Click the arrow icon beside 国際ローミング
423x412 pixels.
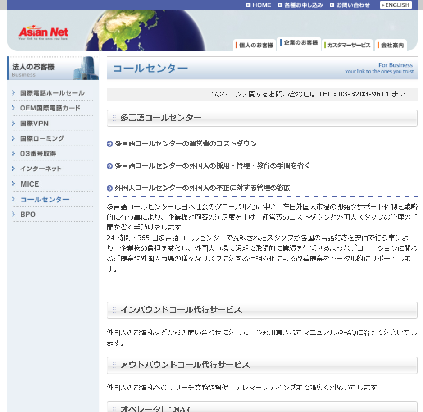(14, 138)
